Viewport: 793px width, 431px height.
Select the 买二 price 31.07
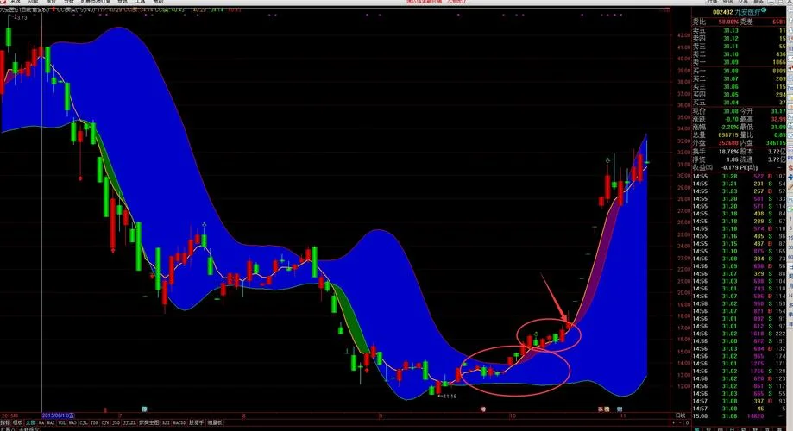[730, 78]
